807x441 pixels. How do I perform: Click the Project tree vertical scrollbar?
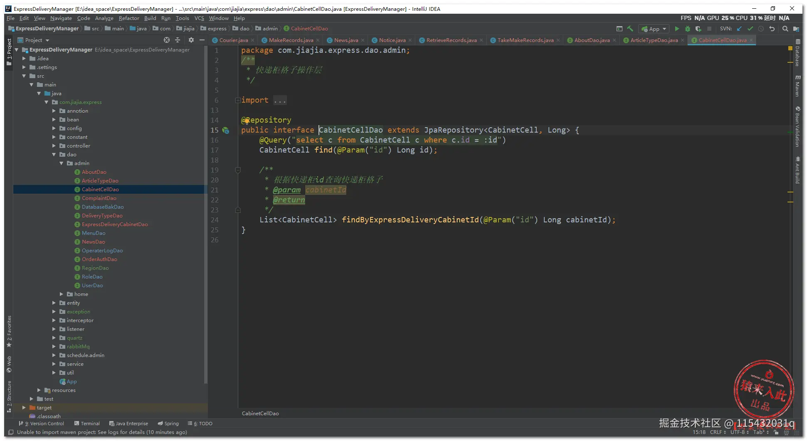[205, 208]
